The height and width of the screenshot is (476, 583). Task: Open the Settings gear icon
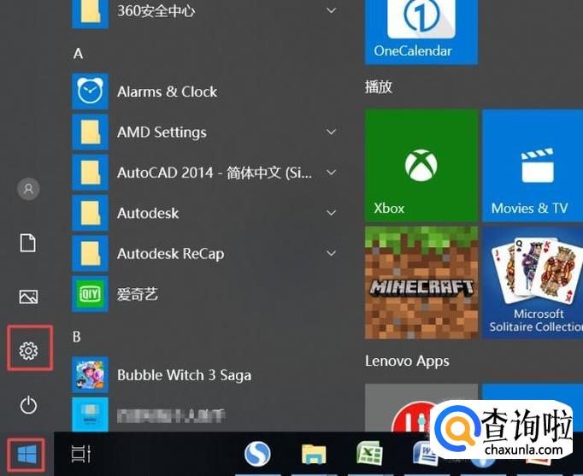pyautogui.click(x=28, y=350)
